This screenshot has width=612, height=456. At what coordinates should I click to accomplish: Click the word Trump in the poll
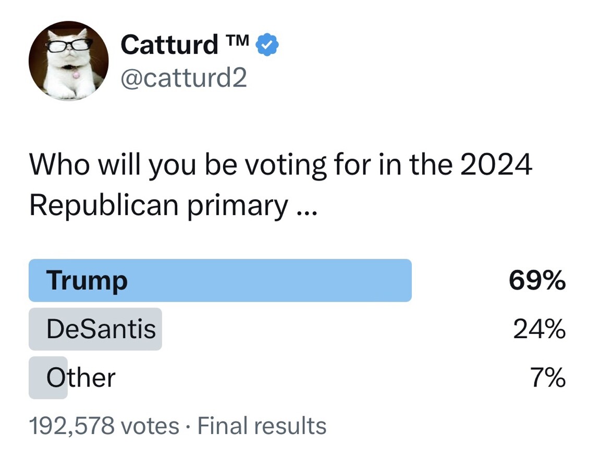click(x=87, y=281)
